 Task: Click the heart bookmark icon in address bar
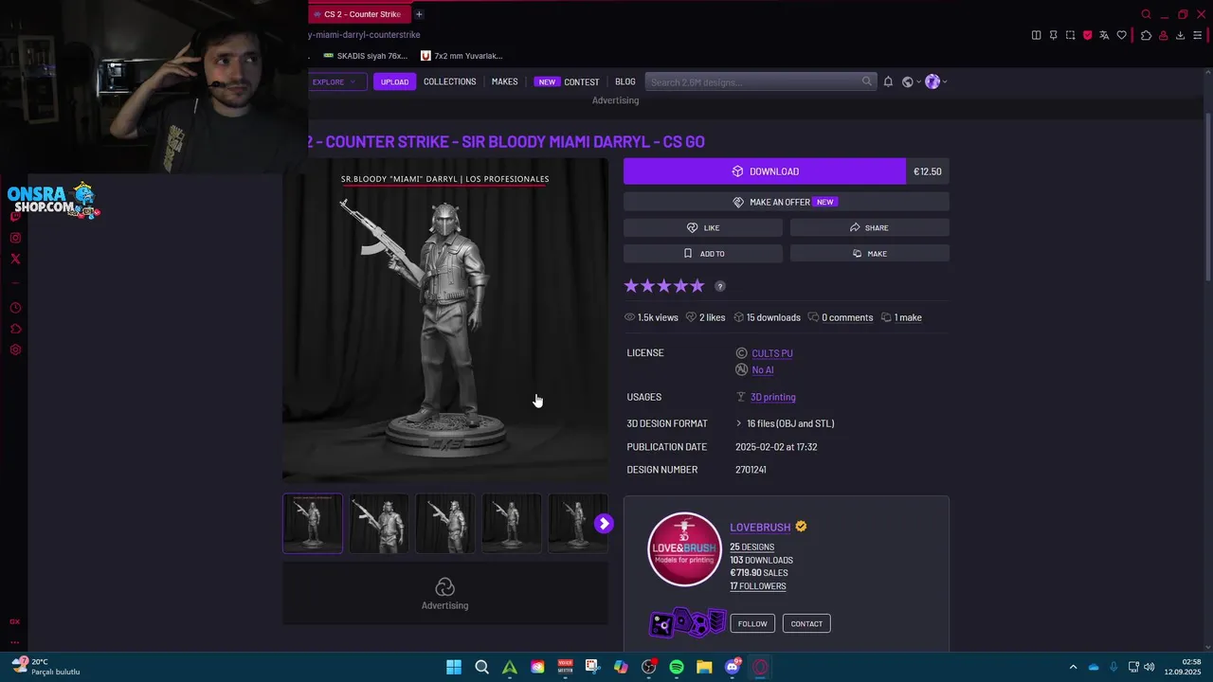[x=1122, y=35]
